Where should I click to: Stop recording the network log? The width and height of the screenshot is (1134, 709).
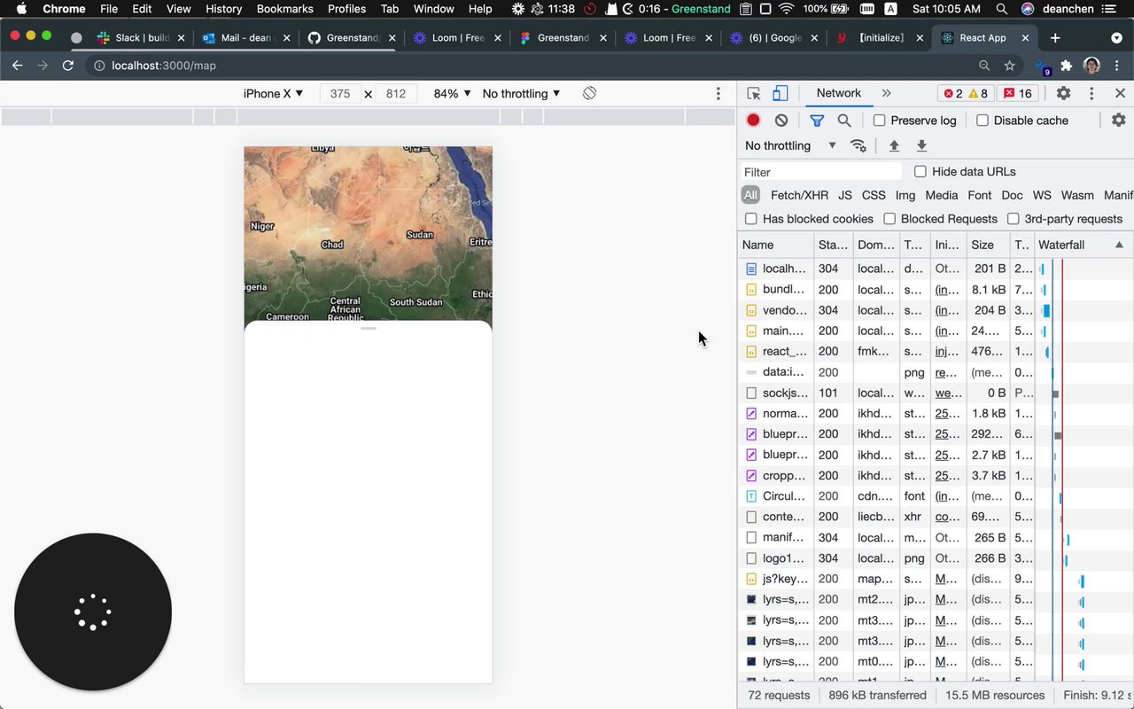753,121
